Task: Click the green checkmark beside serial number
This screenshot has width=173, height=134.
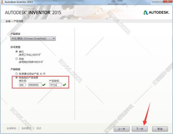Action: 44,85
